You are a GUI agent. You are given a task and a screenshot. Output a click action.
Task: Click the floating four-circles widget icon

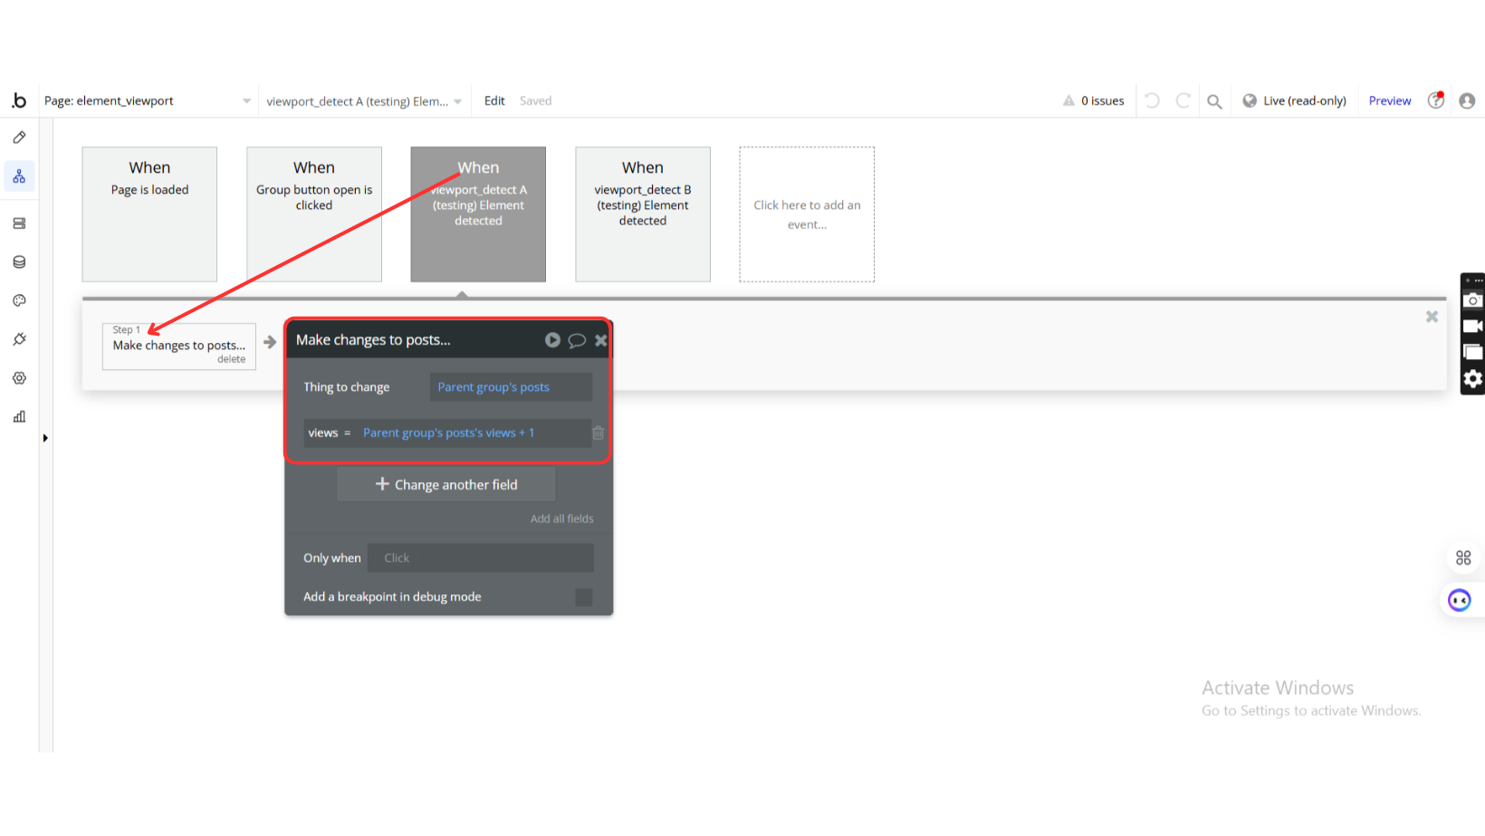coord(1463,558)
